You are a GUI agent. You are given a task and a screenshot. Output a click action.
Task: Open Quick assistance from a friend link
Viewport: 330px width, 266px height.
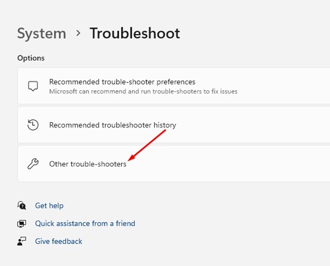pyautogui.click(x=85, y=224)
